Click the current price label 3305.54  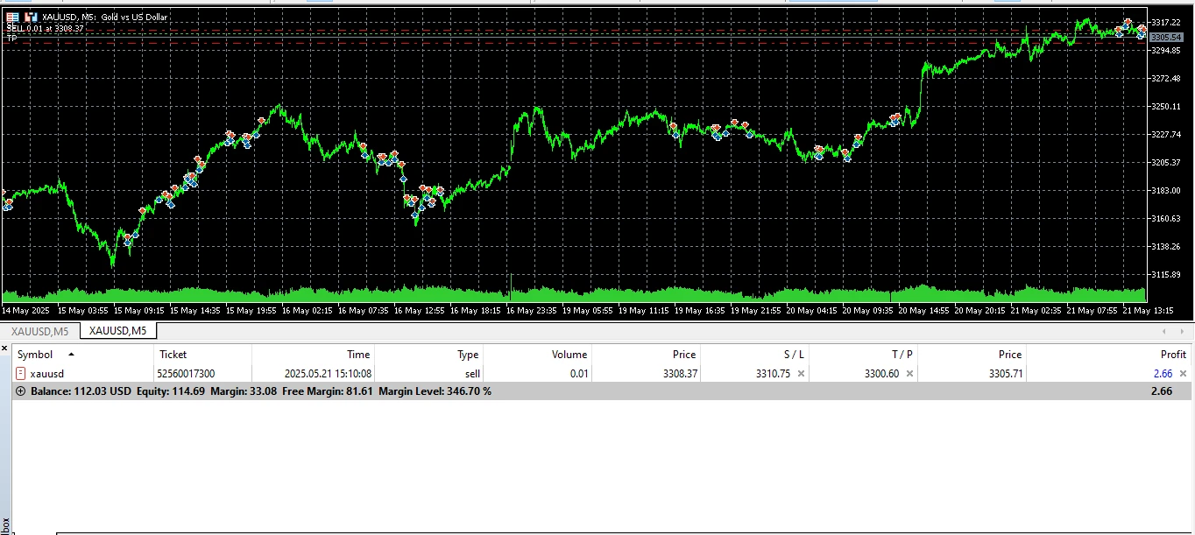coord(1166,38)
